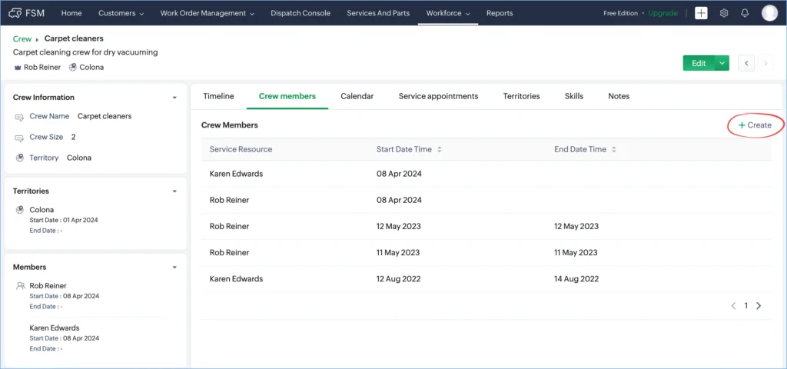Collapse the Territories side panel
787x369 pixels.
click(x=174, y=191)
